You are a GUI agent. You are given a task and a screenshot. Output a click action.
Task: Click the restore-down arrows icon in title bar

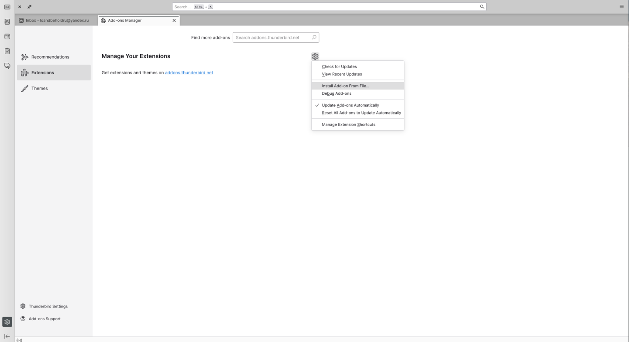point(29,7)
